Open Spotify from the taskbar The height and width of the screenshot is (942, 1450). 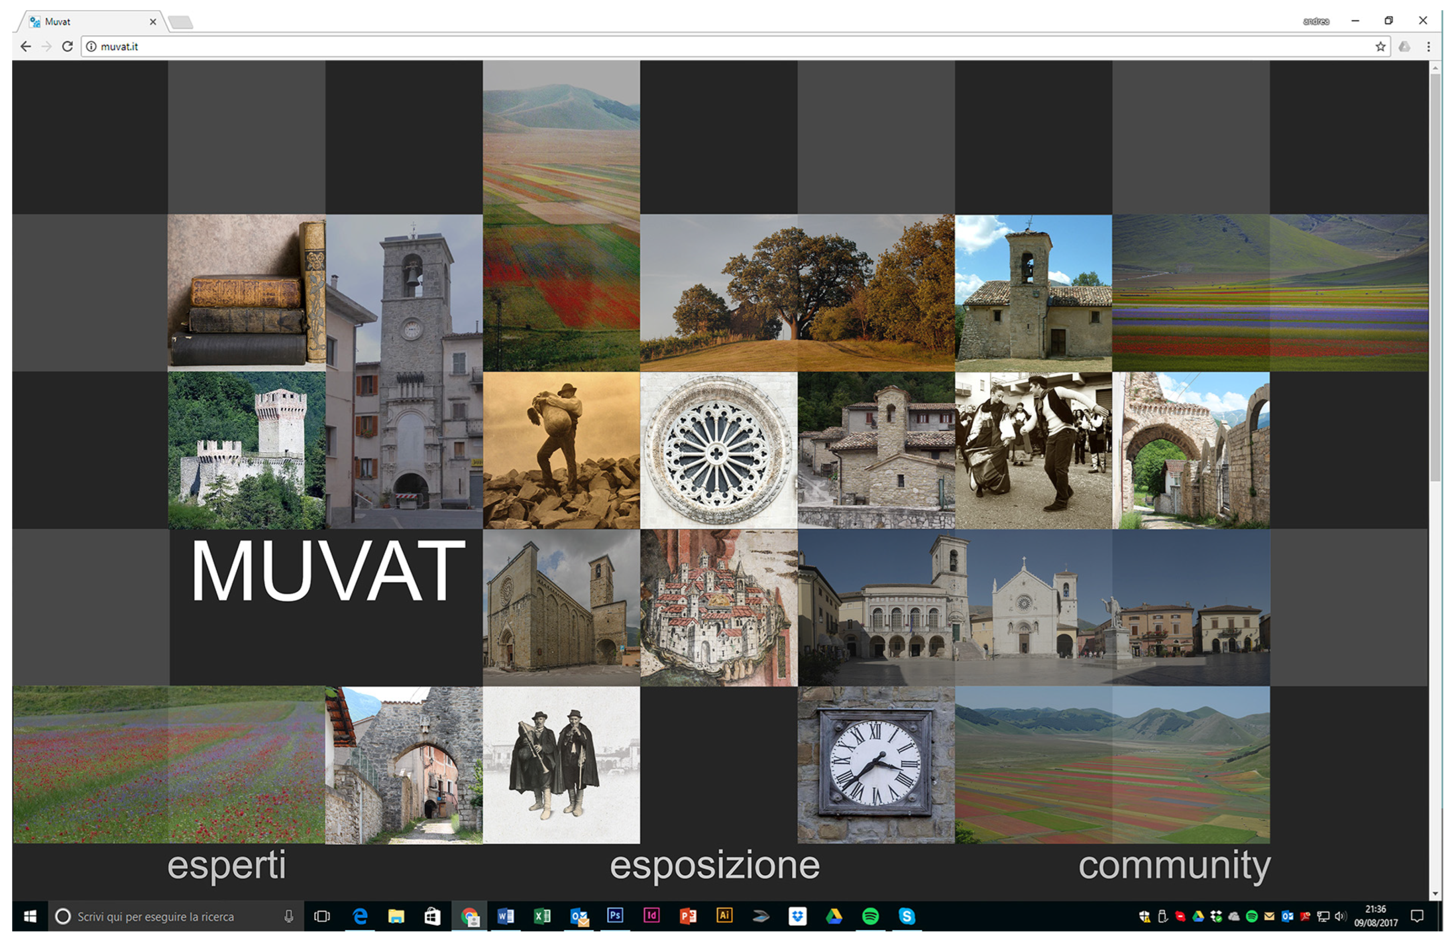pyautogui.click(x=870, y=916)
